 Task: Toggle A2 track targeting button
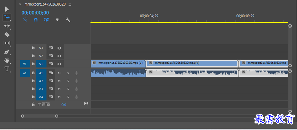41,81
